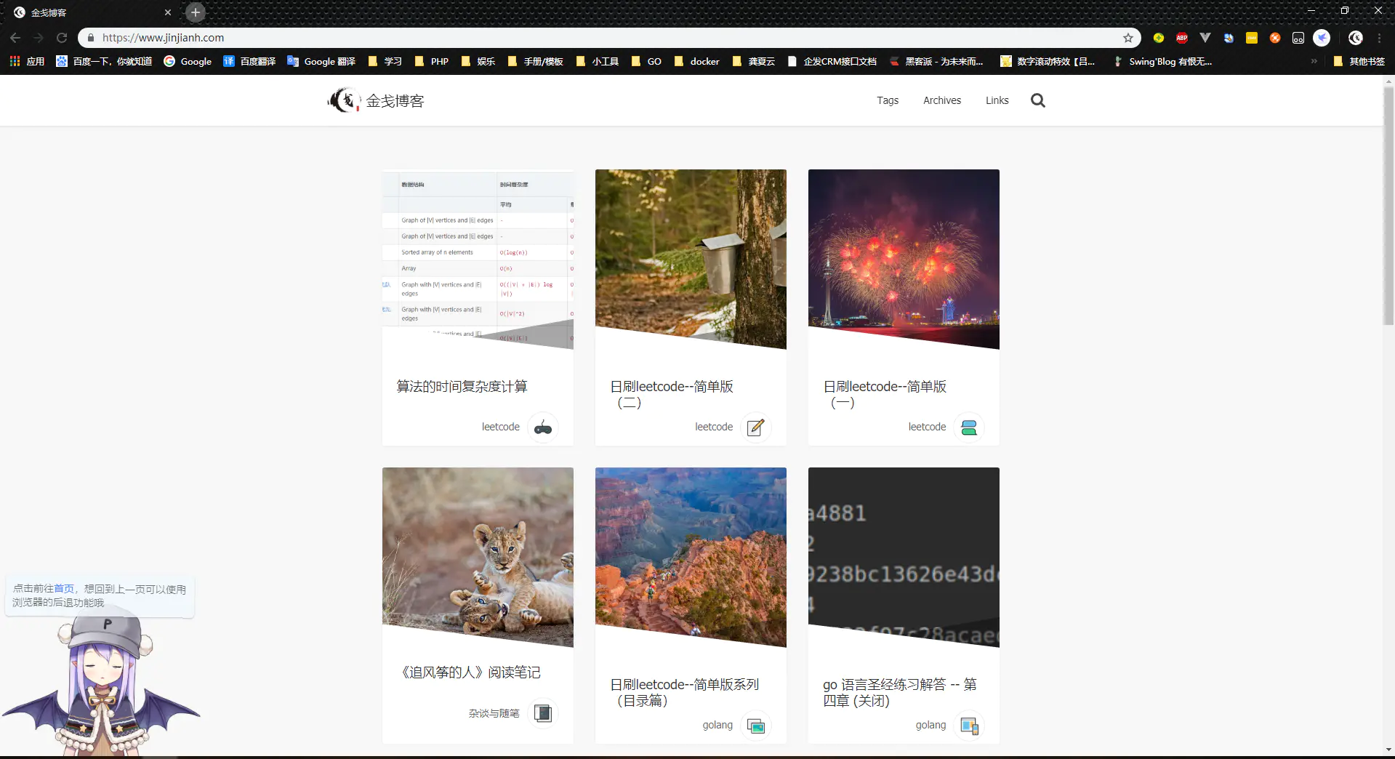Click the leetcode tag under 算法的时间复杂度计算
The height and width of the screenshot is (759, 1395).
501,427
